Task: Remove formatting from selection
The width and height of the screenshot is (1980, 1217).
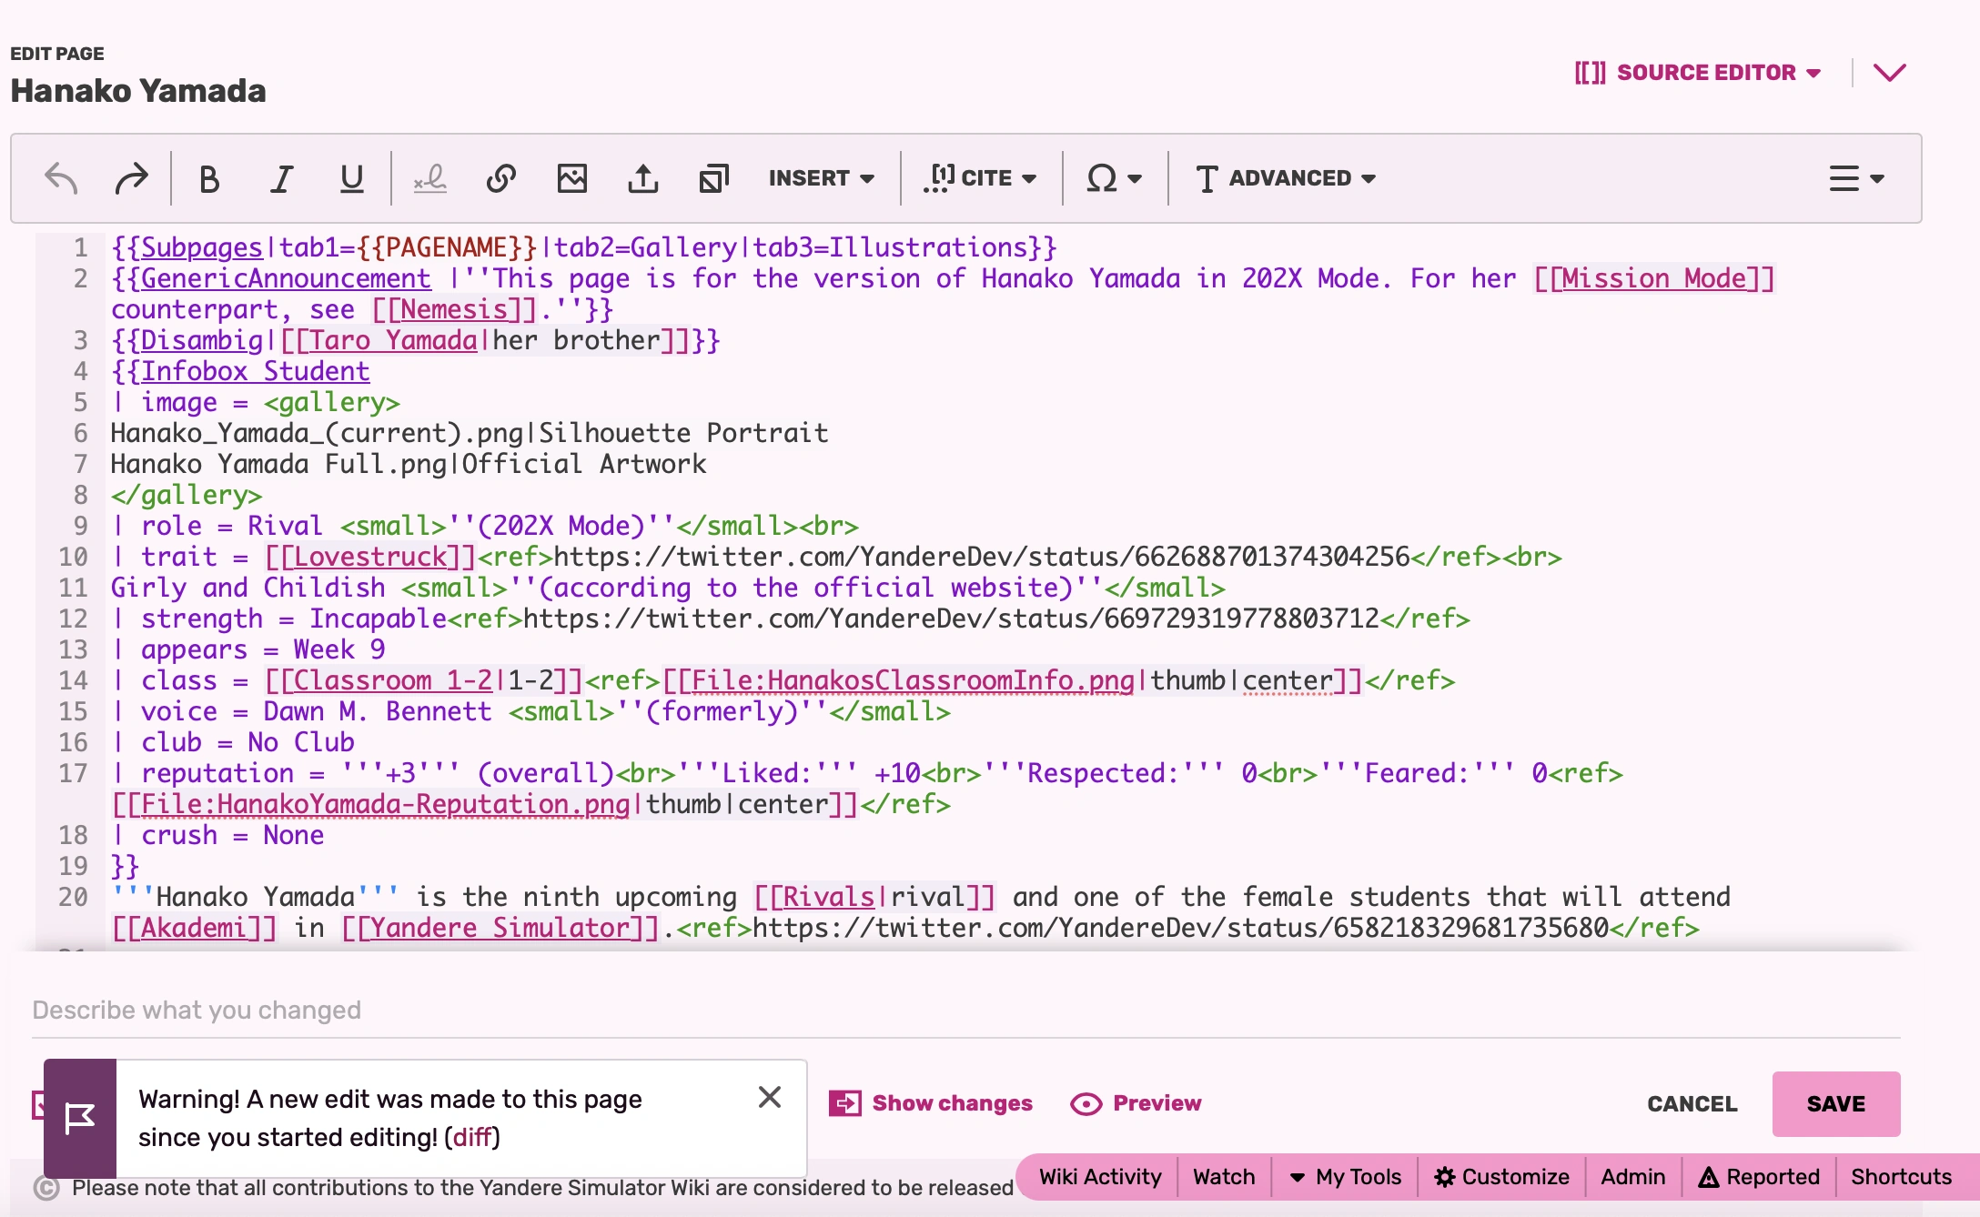Action: (429, 178)
